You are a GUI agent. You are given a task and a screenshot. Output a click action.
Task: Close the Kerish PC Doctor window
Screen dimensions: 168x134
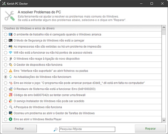click(162, 4)
